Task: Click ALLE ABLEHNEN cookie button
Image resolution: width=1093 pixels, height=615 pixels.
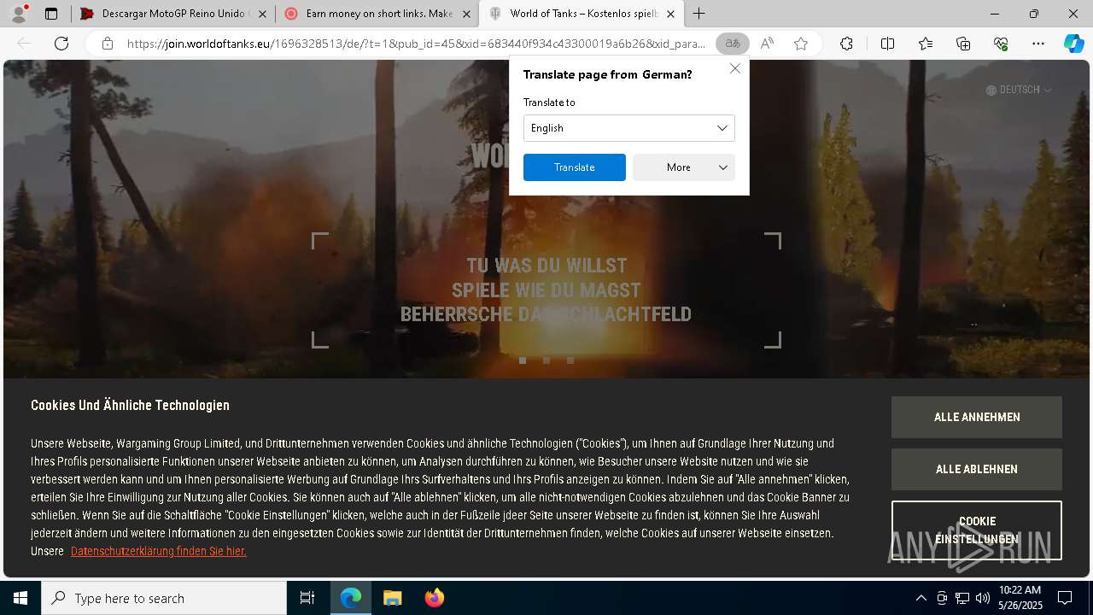Action: 977,469
